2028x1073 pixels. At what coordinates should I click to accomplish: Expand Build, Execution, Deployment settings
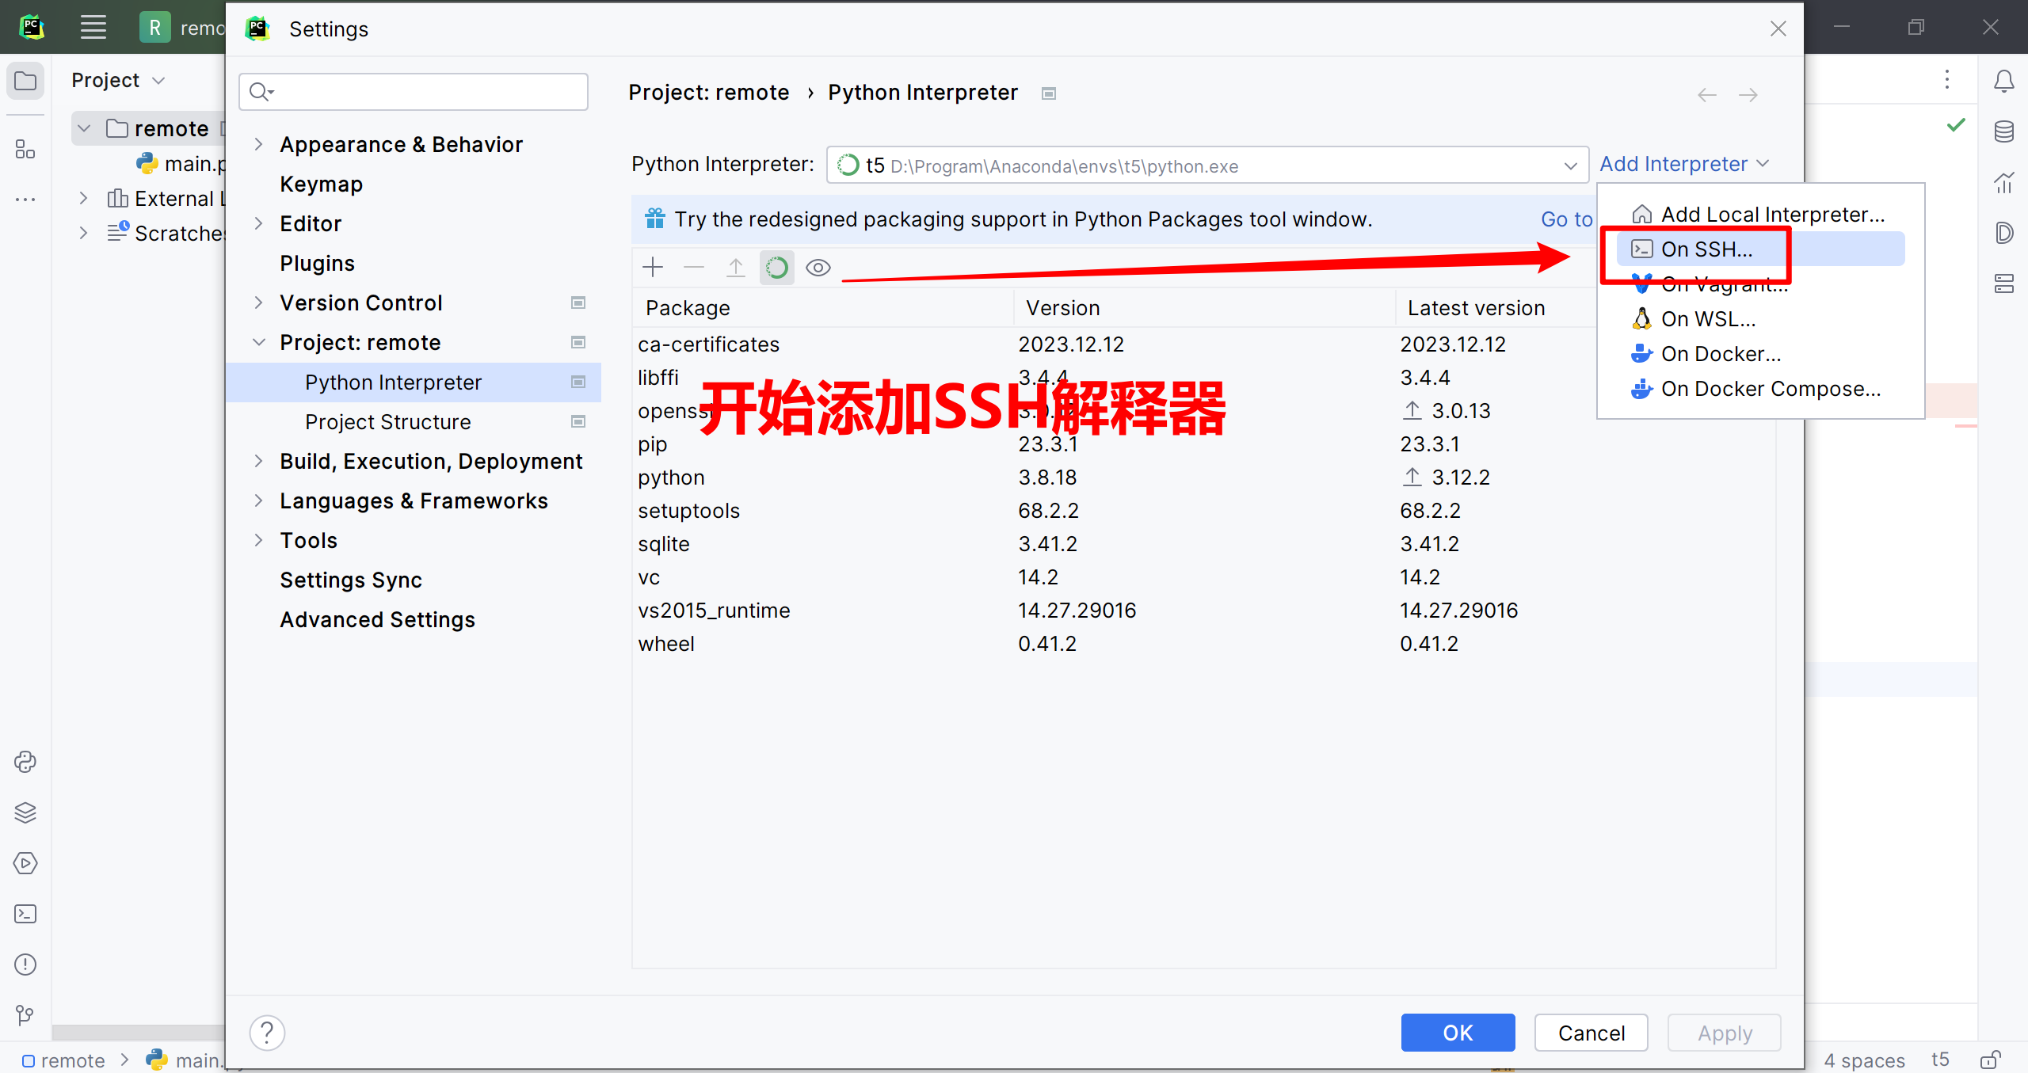(258, 461)
